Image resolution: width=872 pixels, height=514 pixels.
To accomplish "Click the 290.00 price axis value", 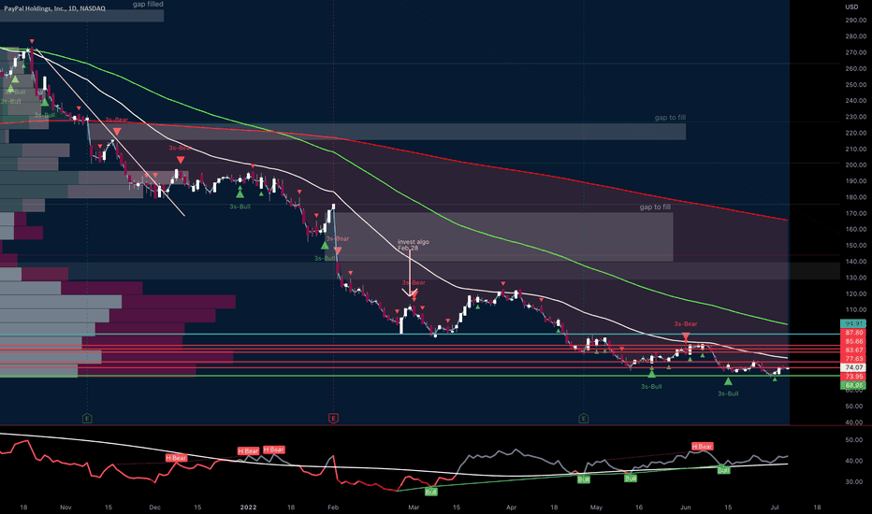I will 856,20.
